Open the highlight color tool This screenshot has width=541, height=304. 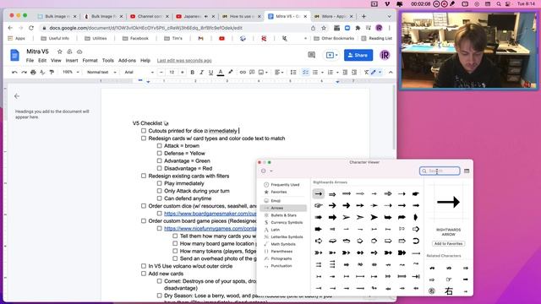(230, 73)
